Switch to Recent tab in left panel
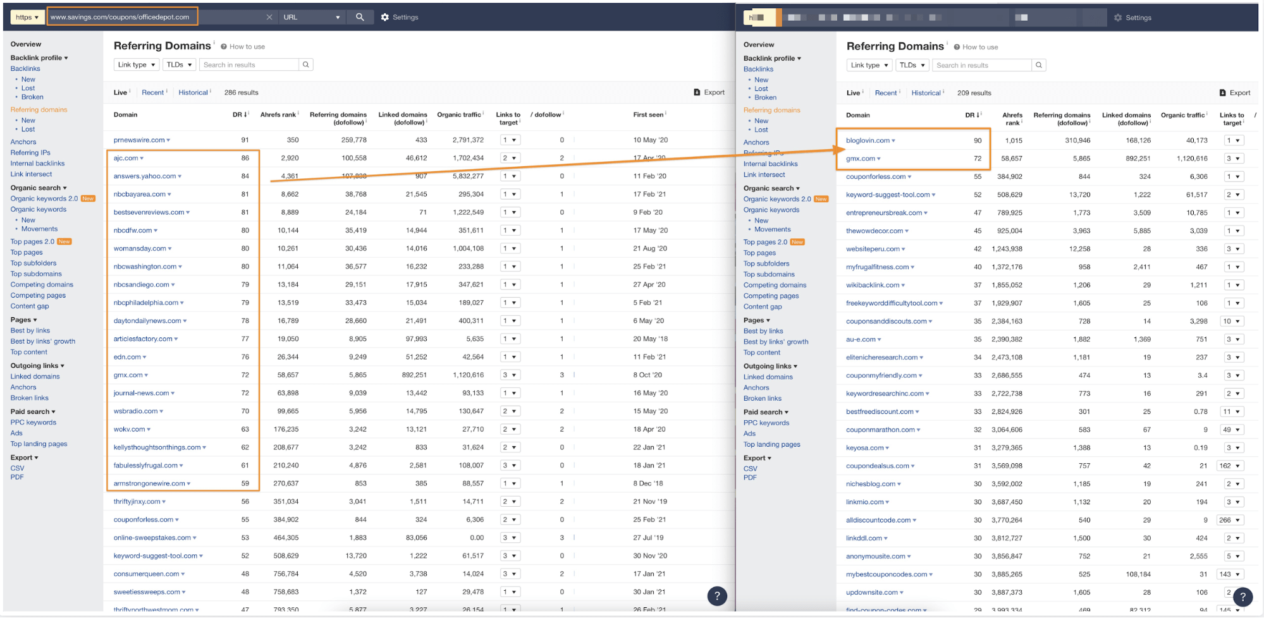The width and height of the screenshot is (1264, 618). pos(152,92)
